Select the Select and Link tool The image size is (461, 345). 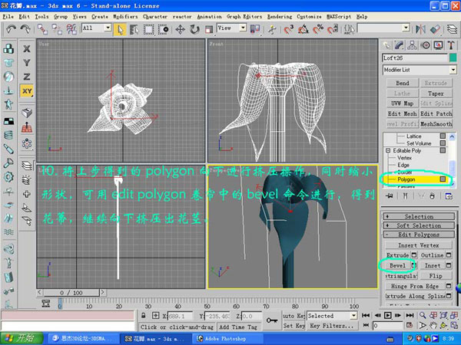[x=42, y=29]
